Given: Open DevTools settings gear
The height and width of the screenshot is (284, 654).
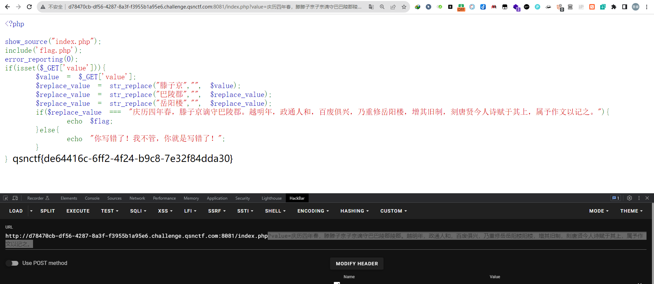Looking at the screenshot, I should pos(629,198).
